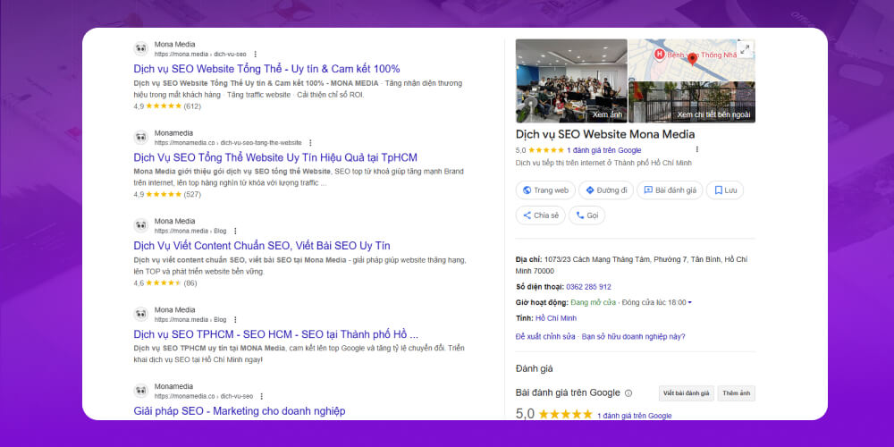
Task: Click Chia sẻ share button
Action: [x=541, y=215]
